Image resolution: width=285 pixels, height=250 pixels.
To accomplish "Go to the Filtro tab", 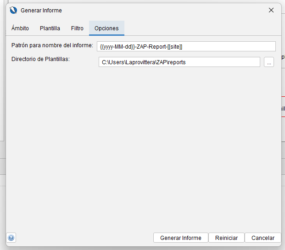I will [x=77, y=28].
